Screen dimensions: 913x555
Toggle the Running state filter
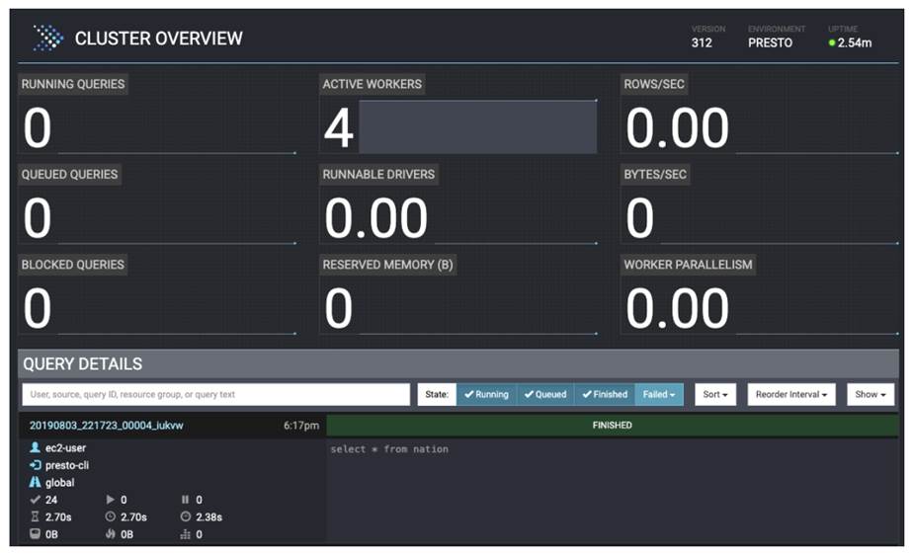click(x=485, y=394)
